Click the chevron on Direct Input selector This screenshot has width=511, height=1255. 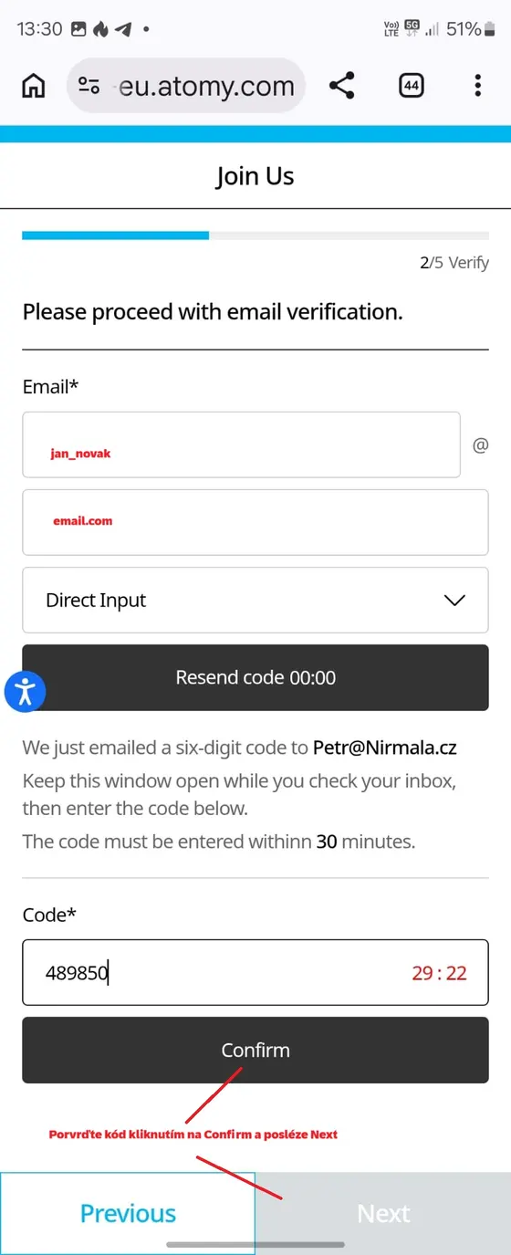click(x=454, y=601)
